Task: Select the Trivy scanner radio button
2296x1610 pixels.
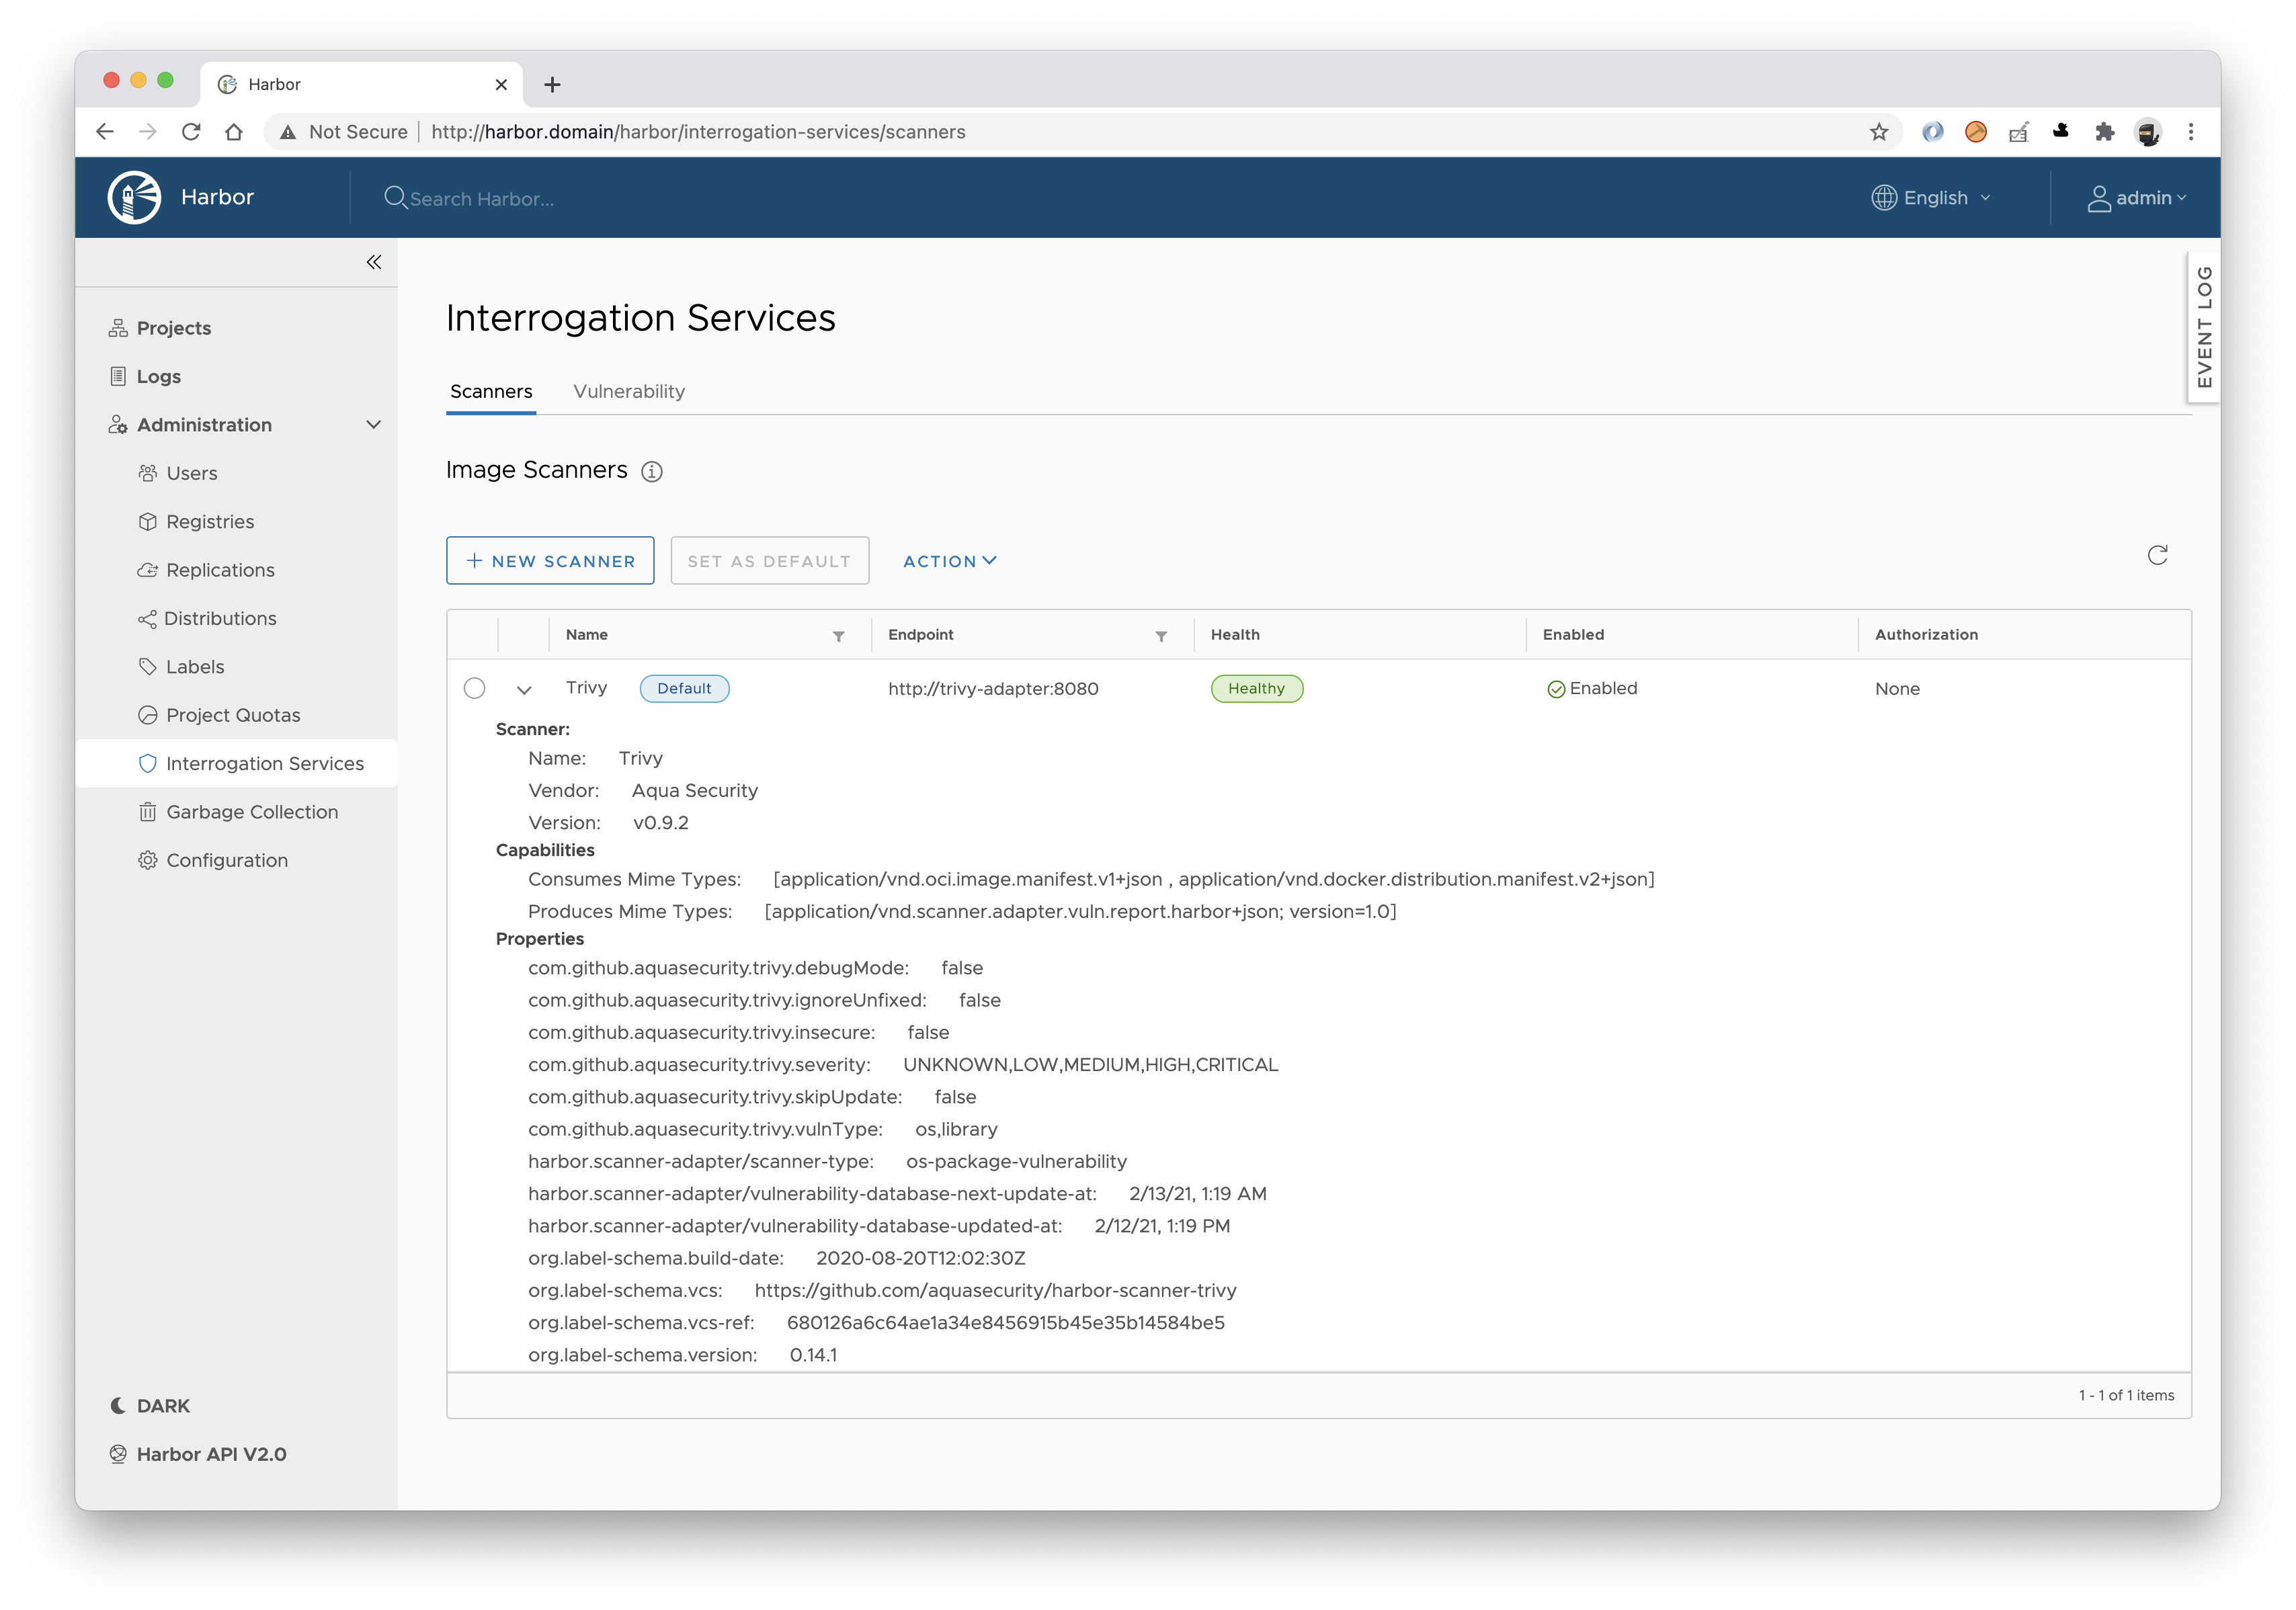Action: 474,688
